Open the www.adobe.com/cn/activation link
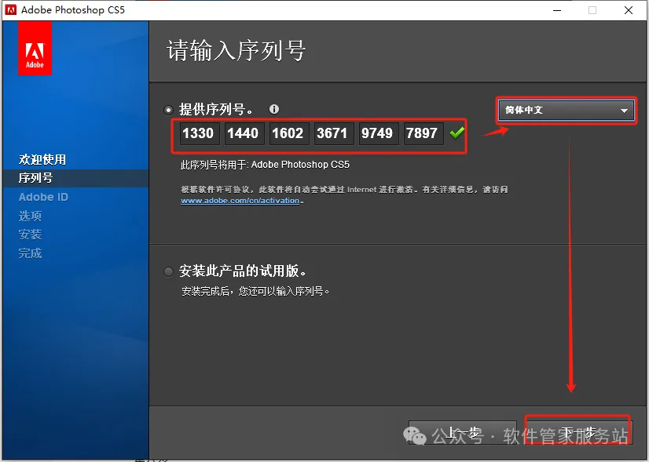 (x=240, y=201)
